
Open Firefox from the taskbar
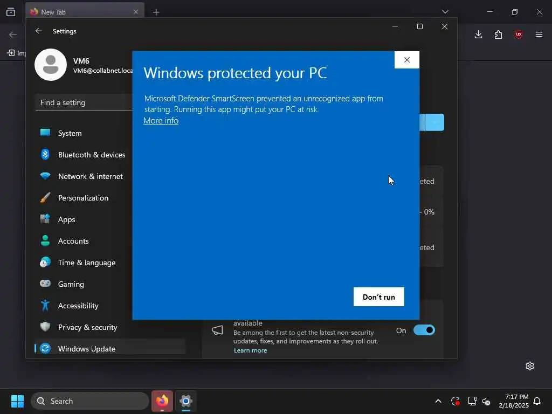(x=162, y=401)
